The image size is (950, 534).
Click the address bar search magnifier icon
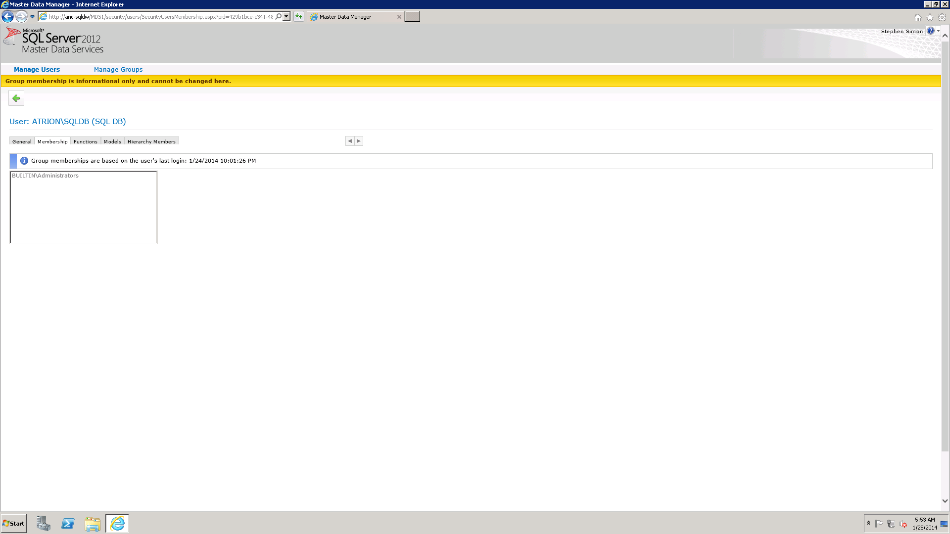(279, 17)
